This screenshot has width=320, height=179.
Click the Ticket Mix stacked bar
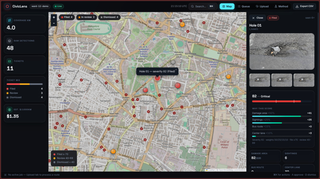click(x=25, y=84)
